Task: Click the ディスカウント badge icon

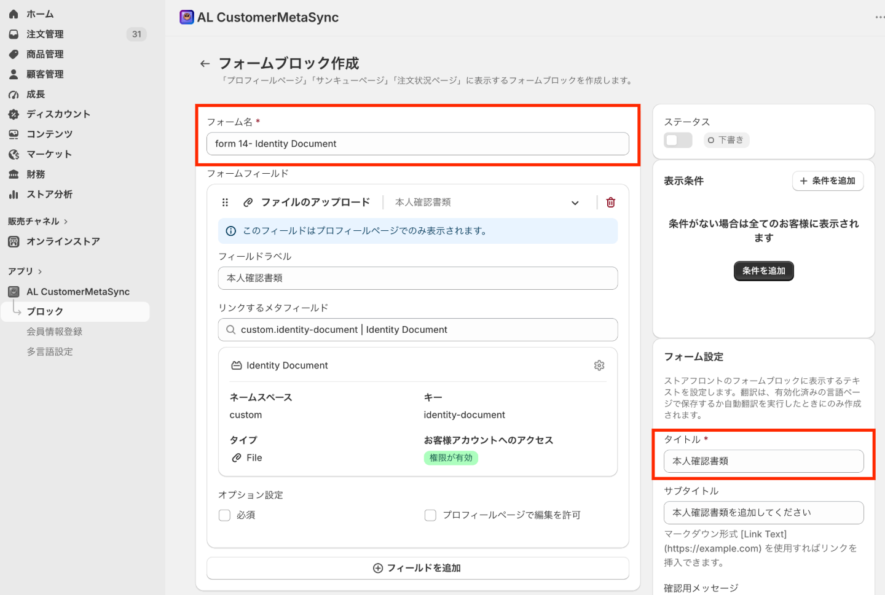Action: pos(14,114)
